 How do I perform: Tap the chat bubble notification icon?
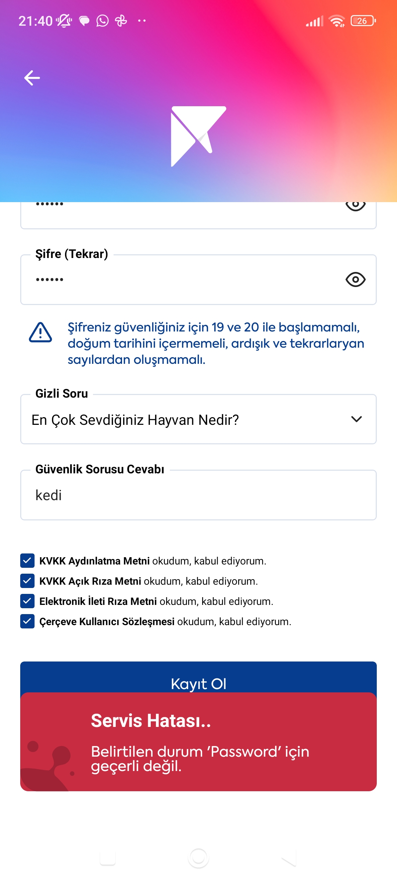click(x=84, y=21)
